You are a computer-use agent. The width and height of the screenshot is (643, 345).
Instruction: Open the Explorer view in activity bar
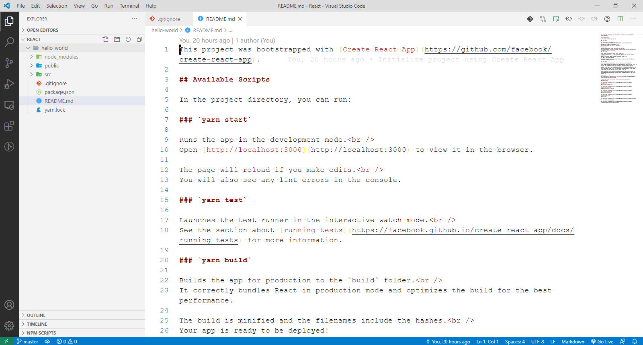(x=9, y=21)
